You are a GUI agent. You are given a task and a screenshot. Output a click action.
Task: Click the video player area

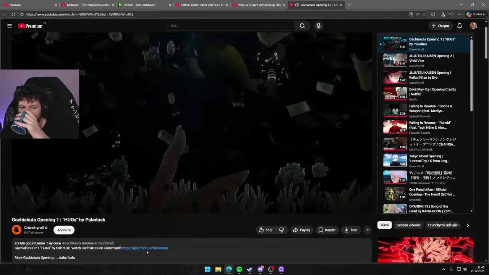tap(191, 123)
